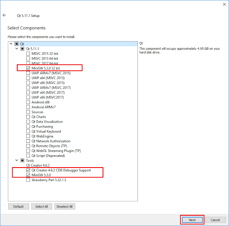Uncheck MinGW 5.3.0 32 bit checkbox

[x=28, y=68]
